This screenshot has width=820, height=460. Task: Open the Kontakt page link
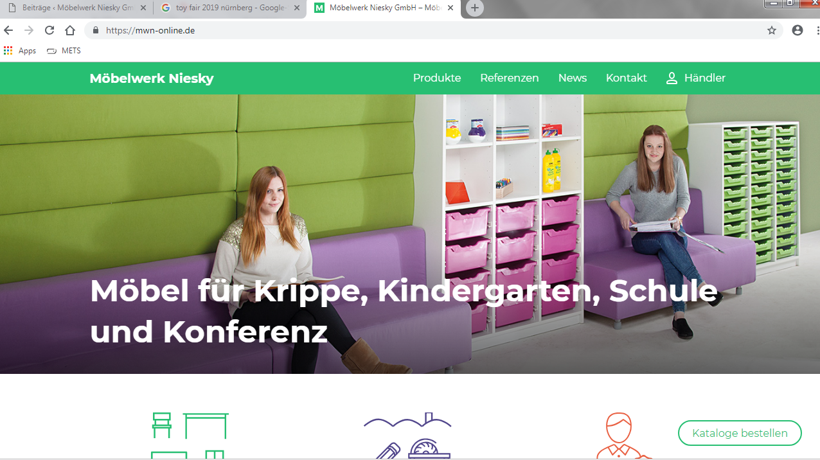(626, 78)
